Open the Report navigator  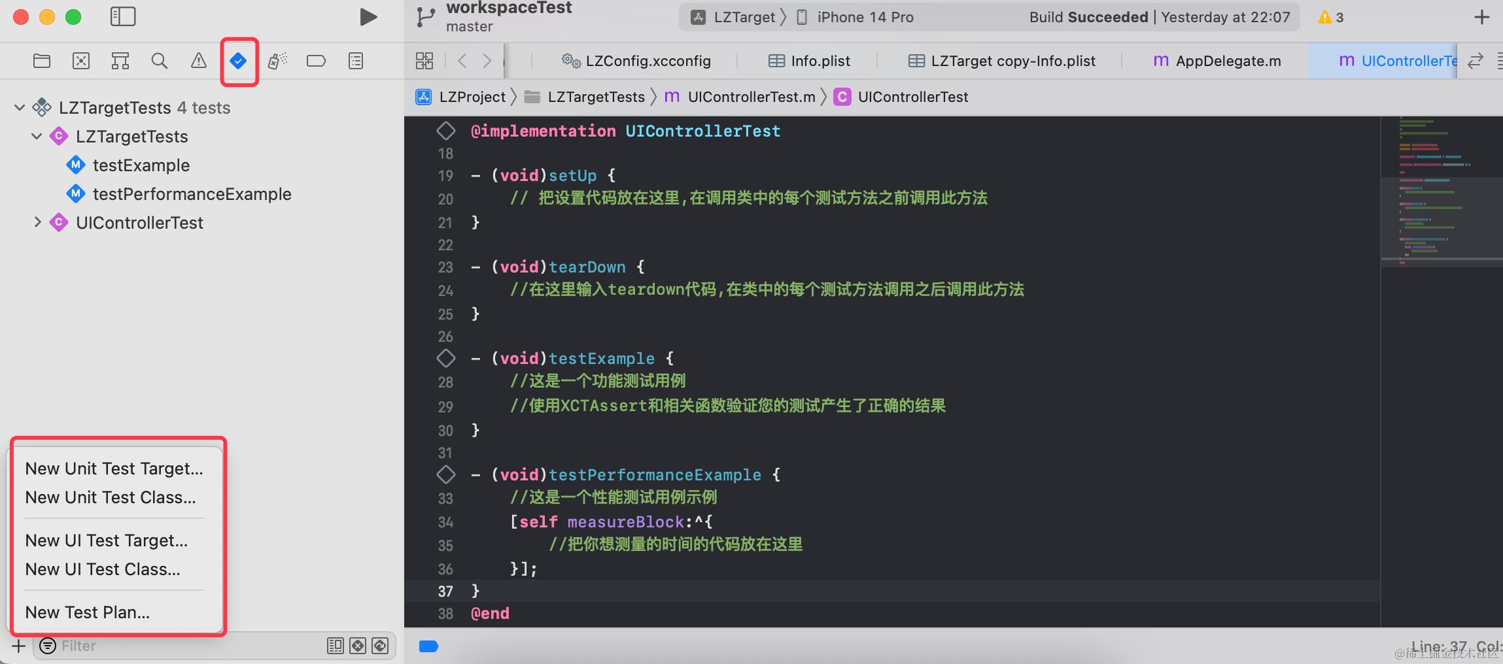click(356, 61)
